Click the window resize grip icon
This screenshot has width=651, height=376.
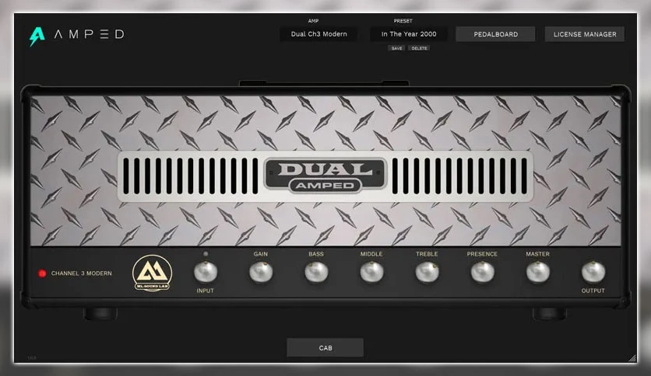(632, 358)
